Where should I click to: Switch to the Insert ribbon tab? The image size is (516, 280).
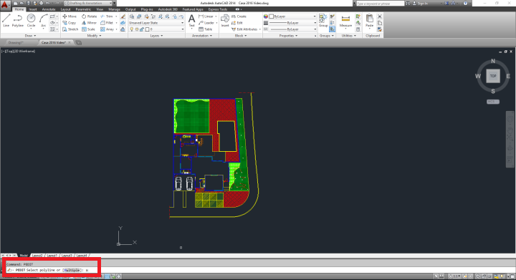pos(33,9)
